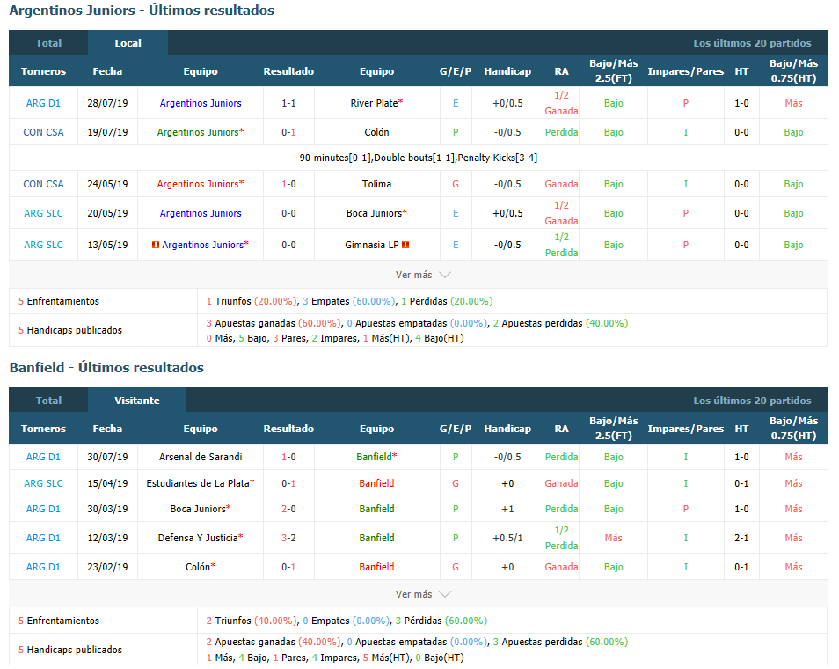Open ARG D1 link for 23/02/19 match
Screen dimensions: 839x669
point(43,567)
